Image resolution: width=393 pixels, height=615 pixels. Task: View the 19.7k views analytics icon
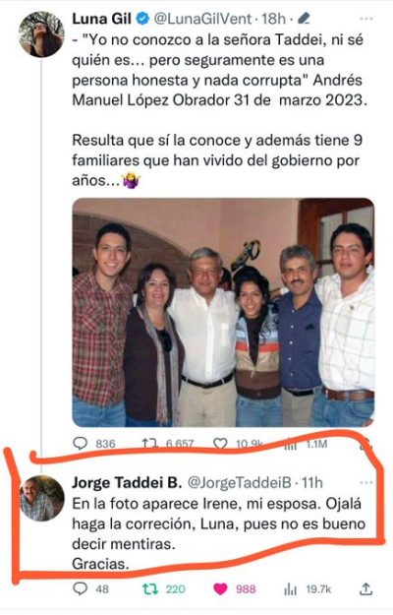[x=290, y=588]
